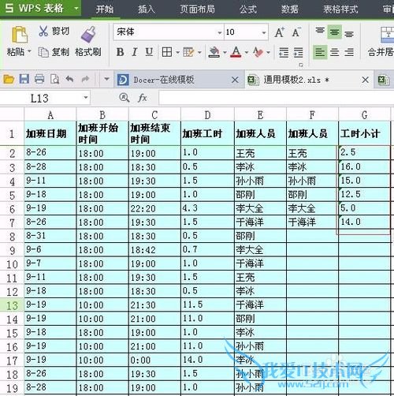Apply cell borders icon
Screen dimensions: 394x396
pyautogui.click(x=167, y=52)
